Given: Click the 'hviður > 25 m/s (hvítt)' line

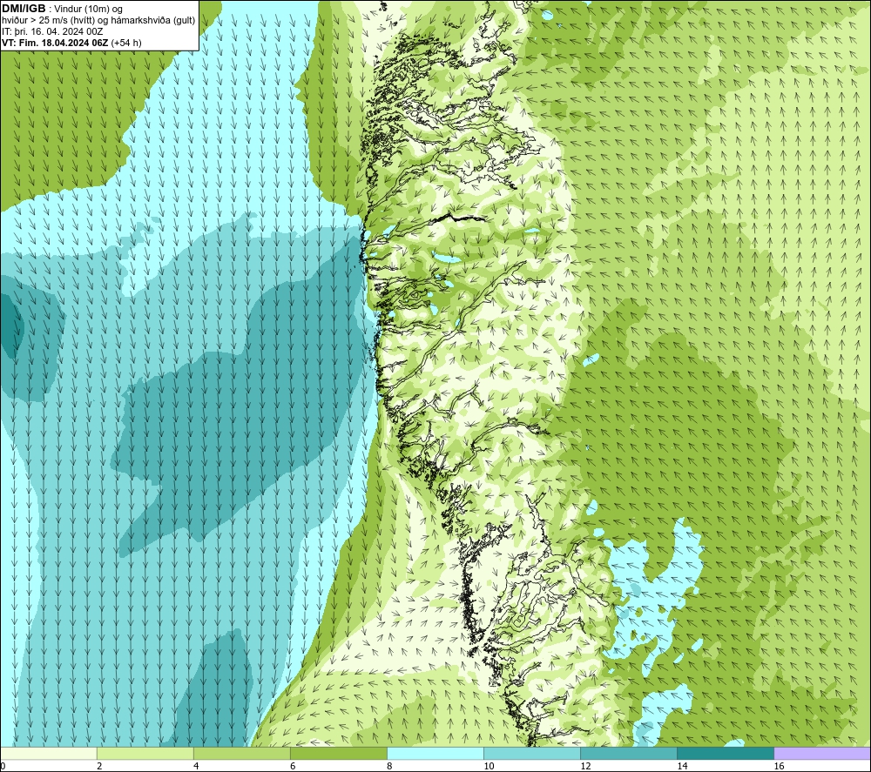Looking at the screenshot, I should pos(98,21).
